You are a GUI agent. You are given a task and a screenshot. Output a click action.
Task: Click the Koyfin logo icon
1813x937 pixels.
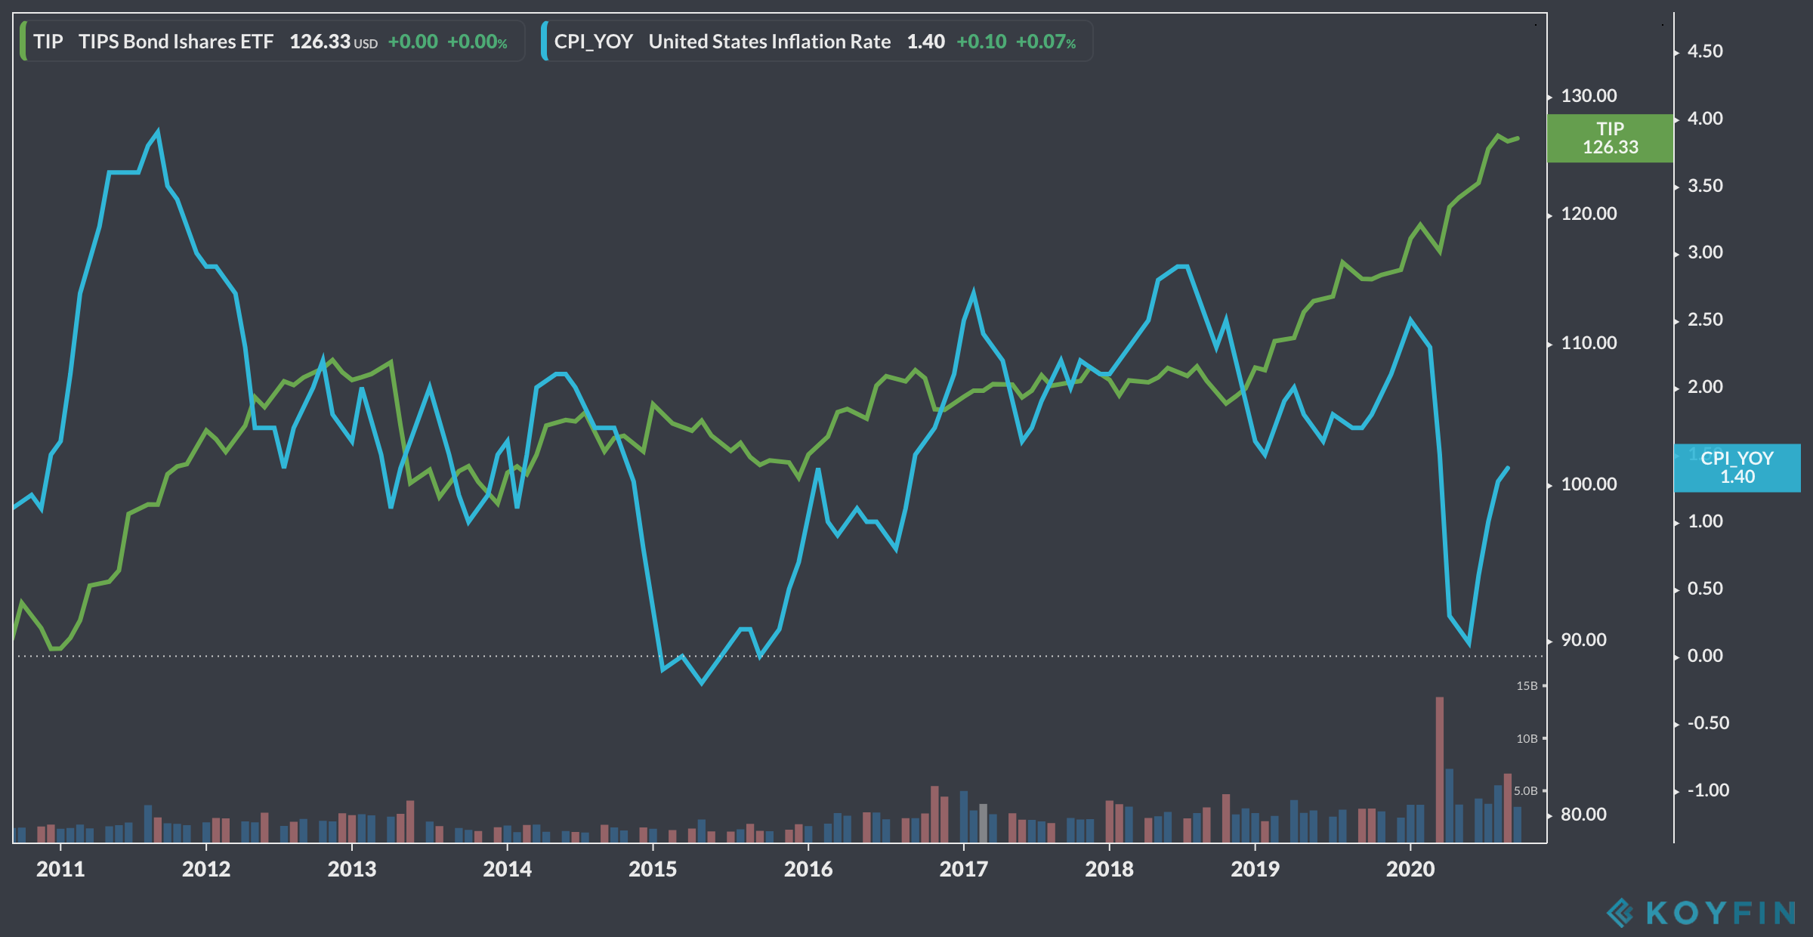point(1621,912)
